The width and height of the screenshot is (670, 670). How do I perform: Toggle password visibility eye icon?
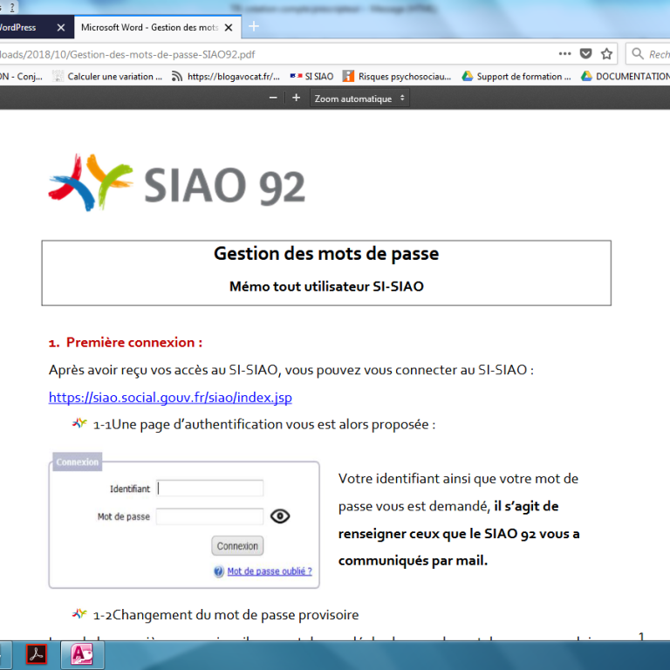coord(280,516)
